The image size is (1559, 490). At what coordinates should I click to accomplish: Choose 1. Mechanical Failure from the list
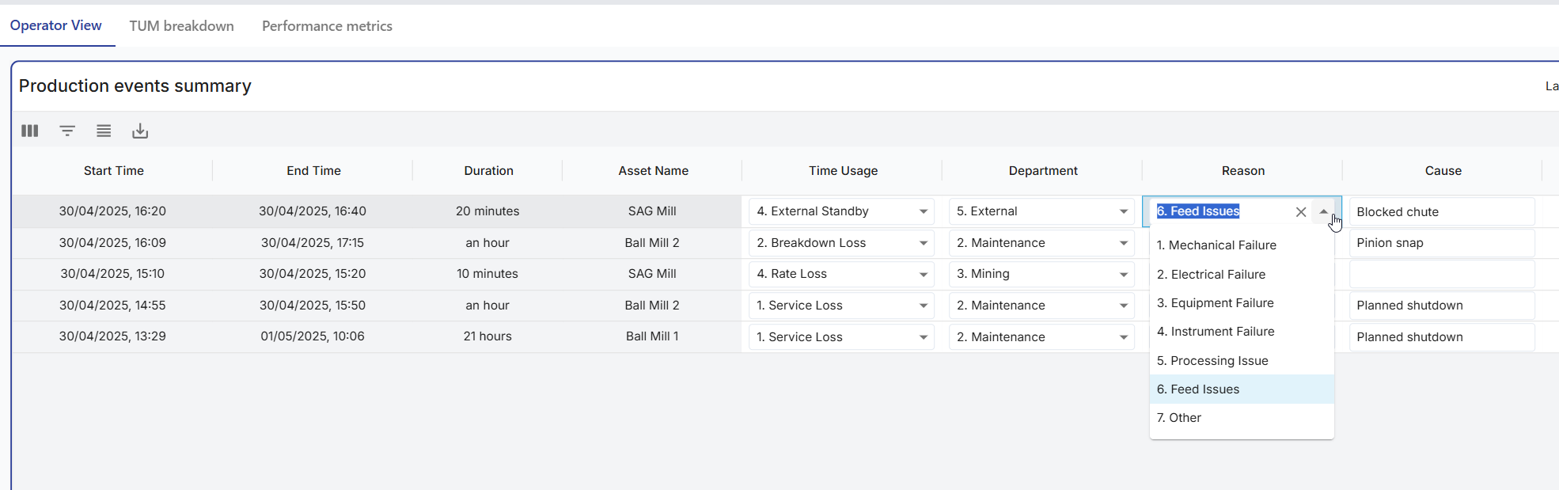click(1216, 245)
